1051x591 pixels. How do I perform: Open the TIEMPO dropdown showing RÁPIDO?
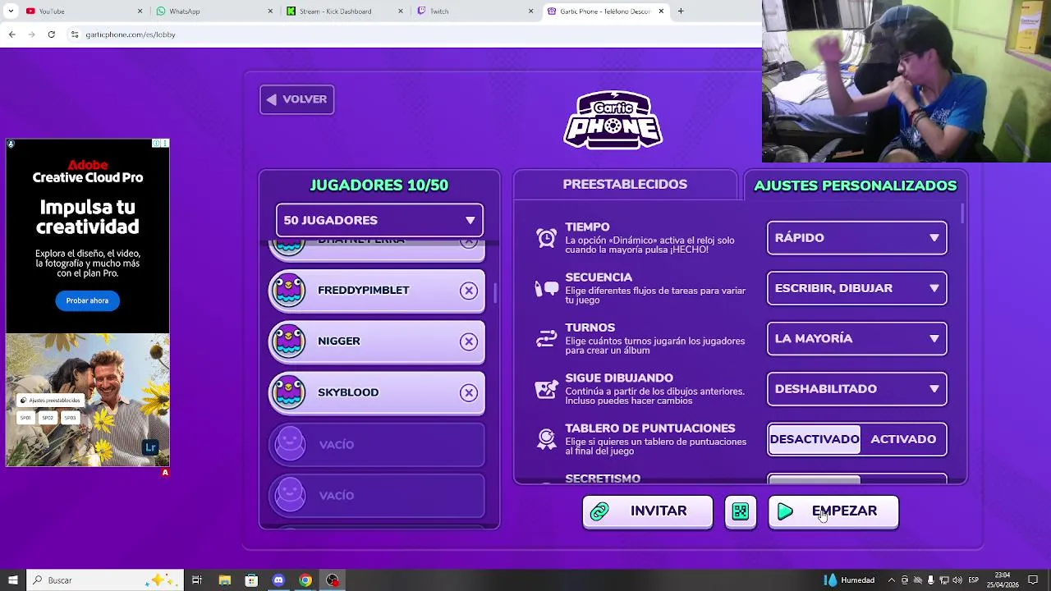pos(857,238)
